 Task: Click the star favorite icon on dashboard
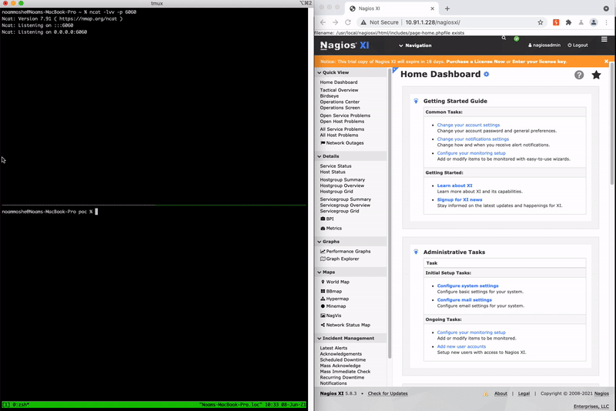[x=596, y=75]
